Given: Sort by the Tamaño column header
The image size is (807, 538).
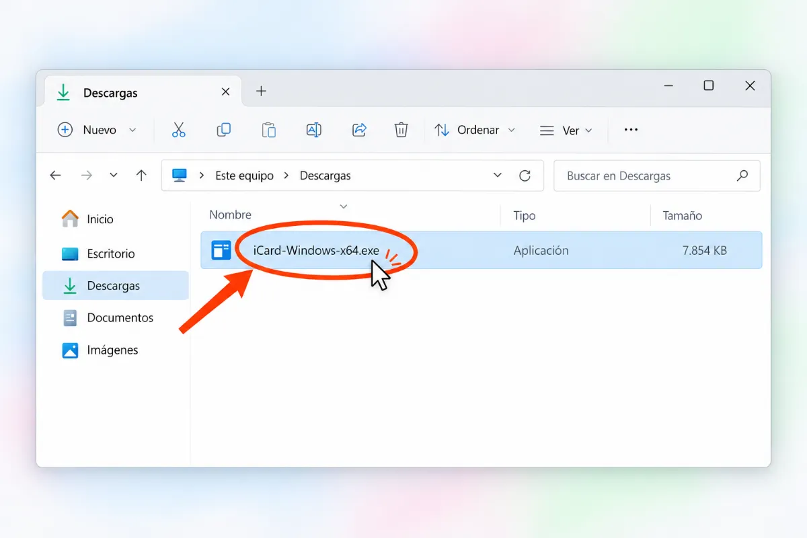Looking at the screenshot, I should (x=683, y=216).
